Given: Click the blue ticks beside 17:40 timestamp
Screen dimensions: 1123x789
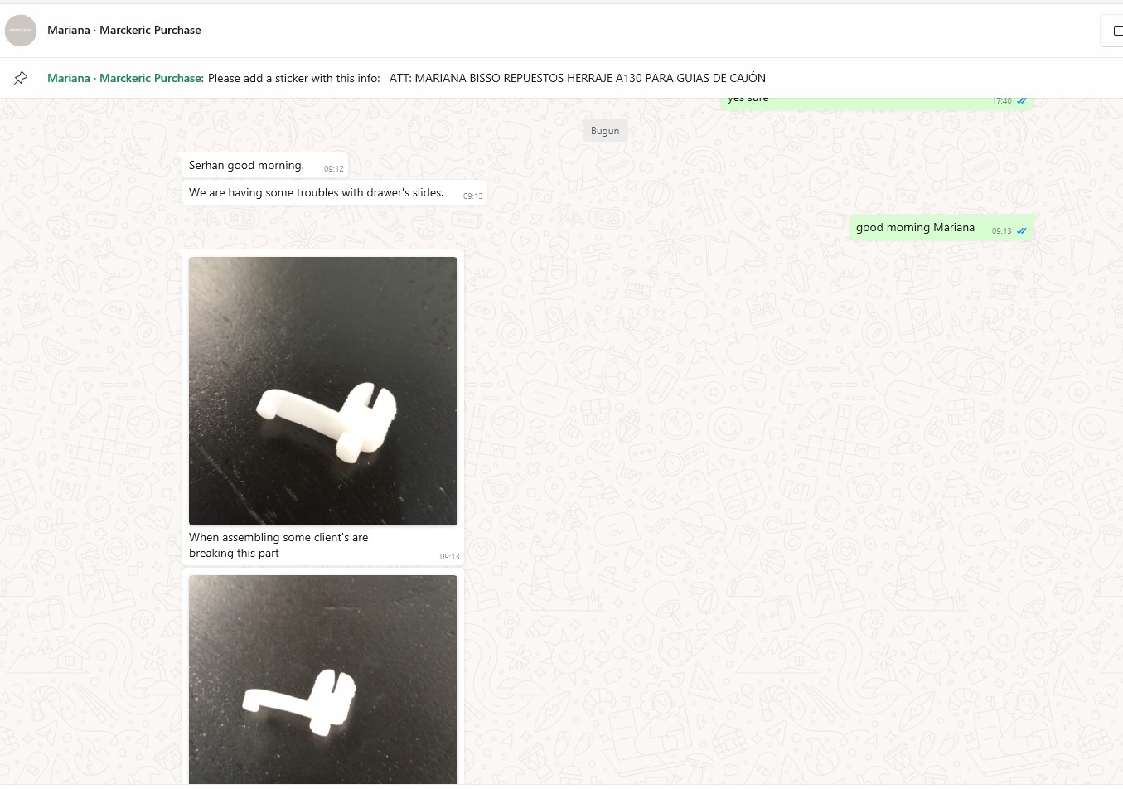Looking at the screenshot, I should (1021, 101).
